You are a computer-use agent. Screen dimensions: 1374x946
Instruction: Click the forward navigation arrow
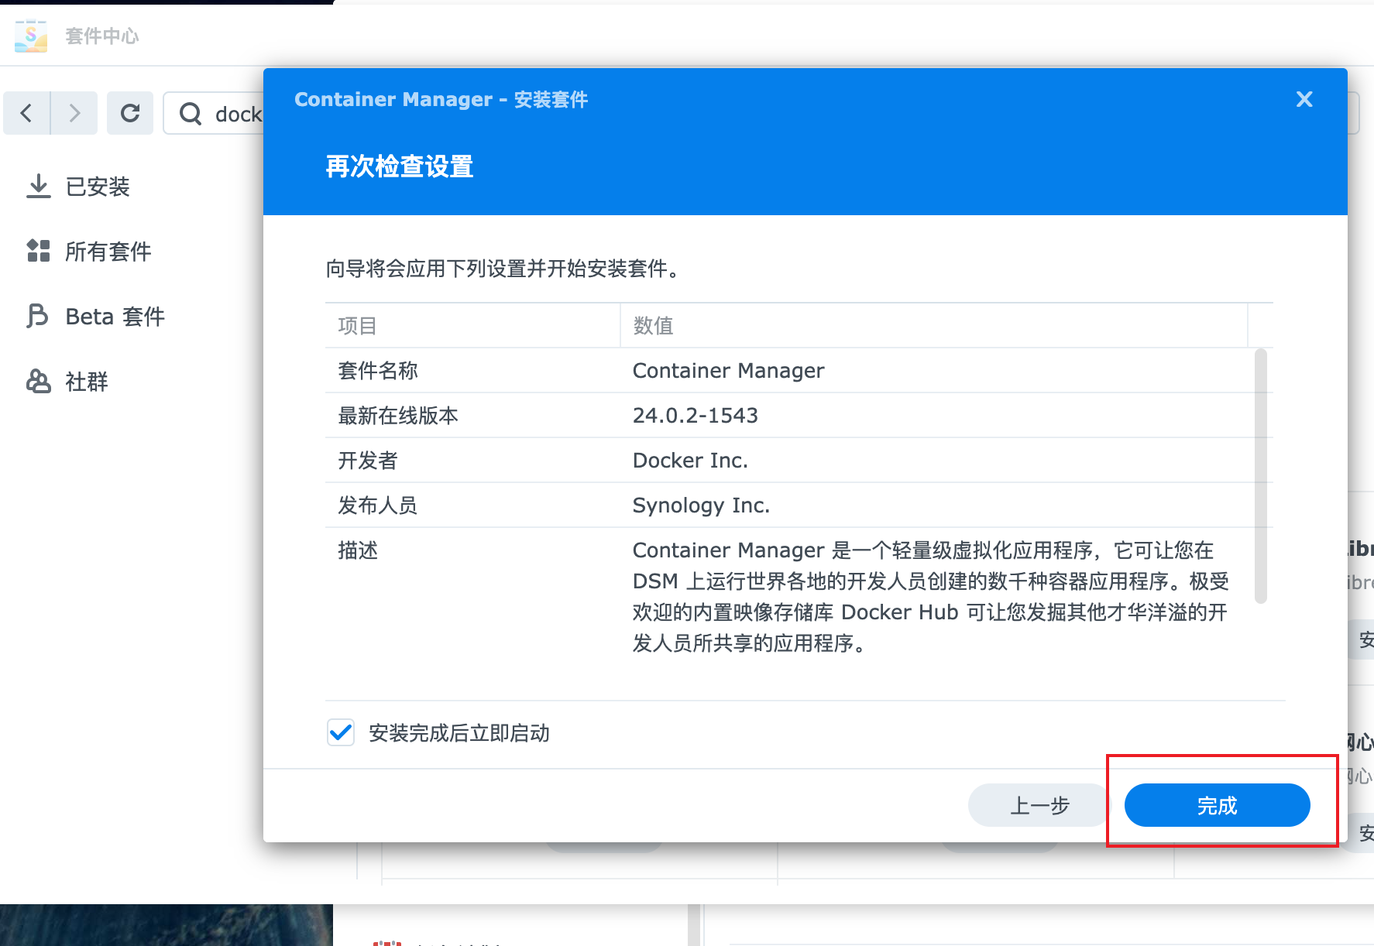click(x=74, y=113)
